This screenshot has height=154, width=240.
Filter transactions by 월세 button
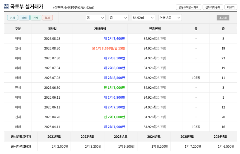[47, 18]
